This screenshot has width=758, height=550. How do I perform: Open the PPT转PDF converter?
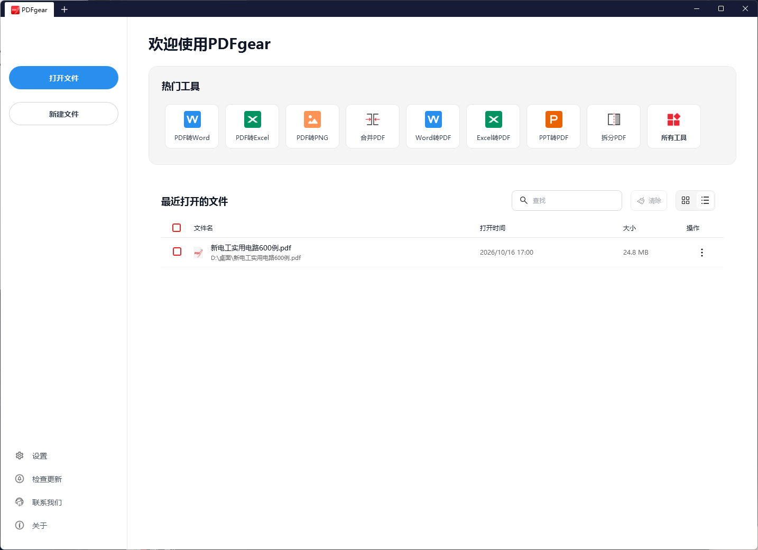[x=553, y=126]
